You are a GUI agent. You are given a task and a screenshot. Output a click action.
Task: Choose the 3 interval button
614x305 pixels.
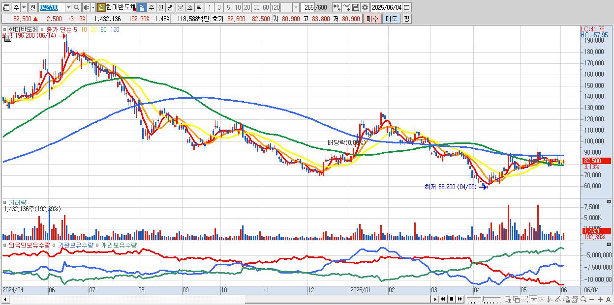tap(219, 7)
